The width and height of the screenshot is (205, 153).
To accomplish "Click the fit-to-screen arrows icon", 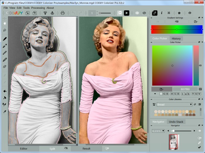I will 169,13.
